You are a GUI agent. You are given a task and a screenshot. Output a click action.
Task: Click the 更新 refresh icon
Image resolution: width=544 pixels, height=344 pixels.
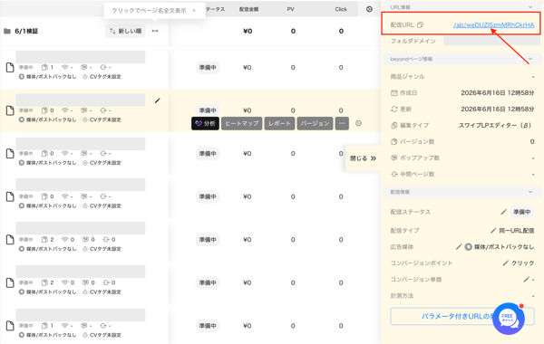[394, 110]
